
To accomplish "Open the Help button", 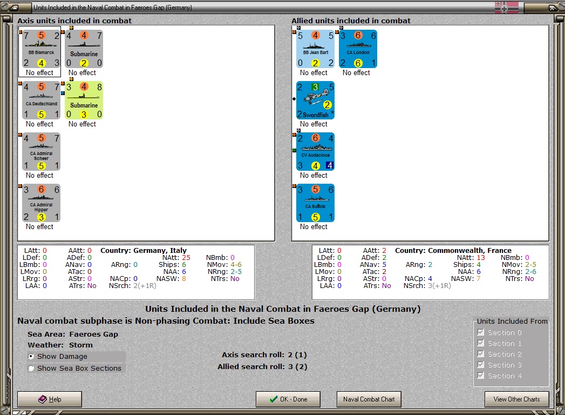I will pyautogui.click(x=50, y=399).
